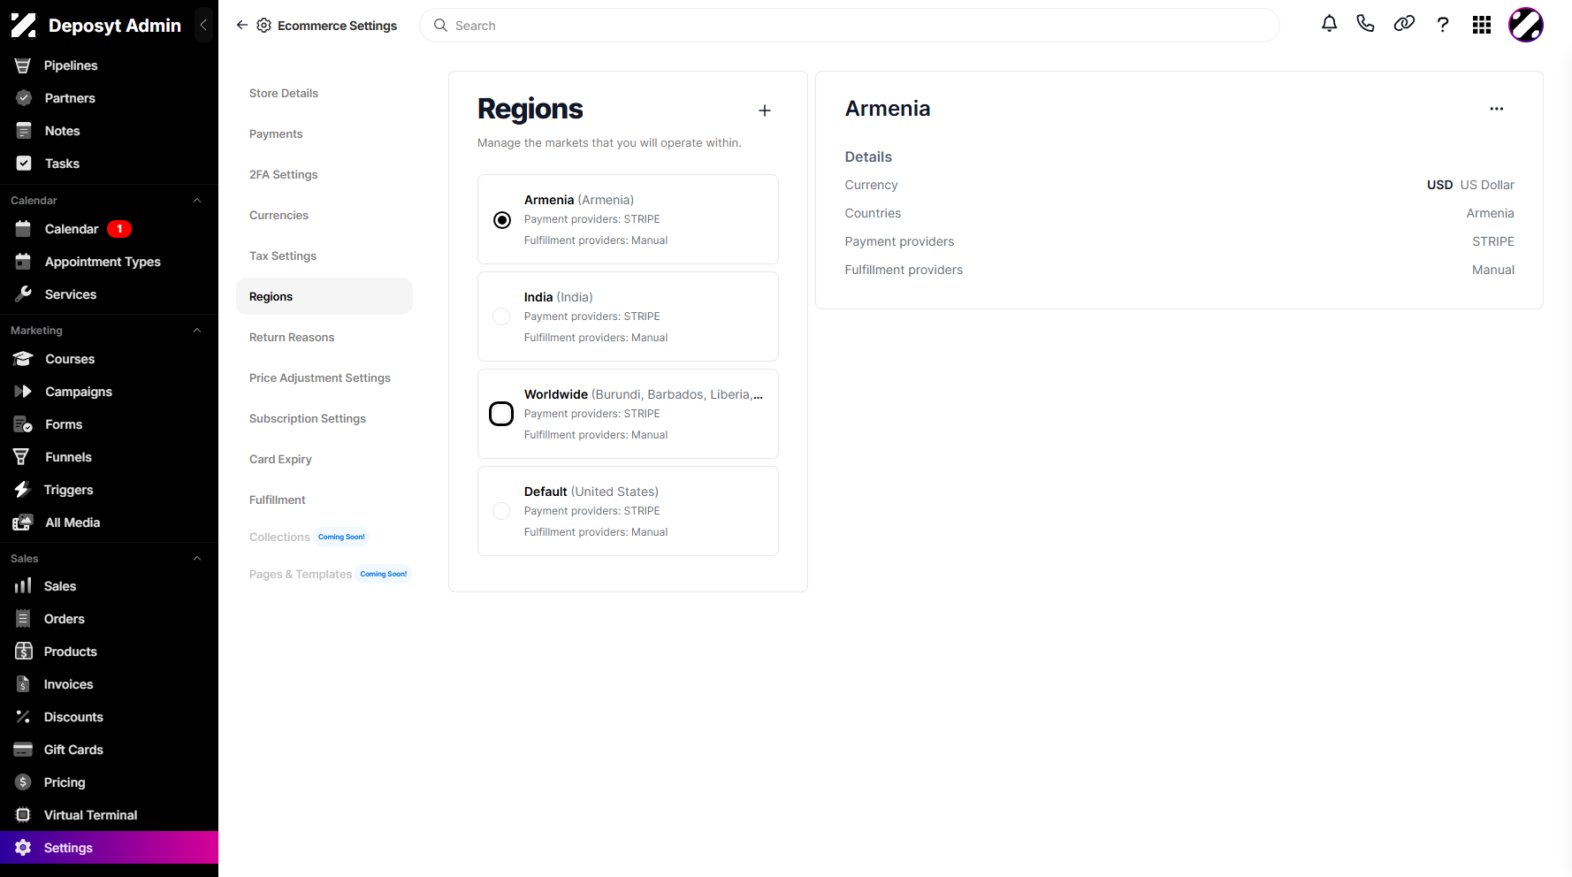Open the Armenia three-dots options menu
Viewport: 1572px width, 877px height.
tap(1497, 109)
